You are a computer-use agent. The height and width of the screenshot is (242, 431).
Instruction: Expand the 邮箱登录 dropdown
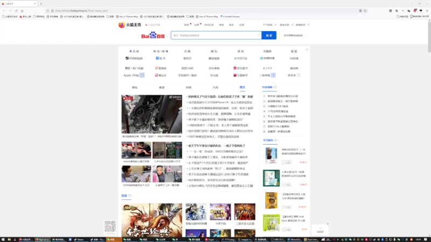tap(308, 25)
